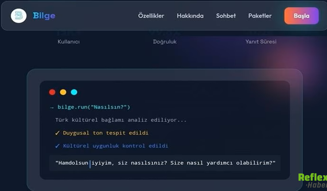Click the blue checkmark by Kültürel uygunluk
This screenshot has width=327, height=191.
(x=57, y=146)
